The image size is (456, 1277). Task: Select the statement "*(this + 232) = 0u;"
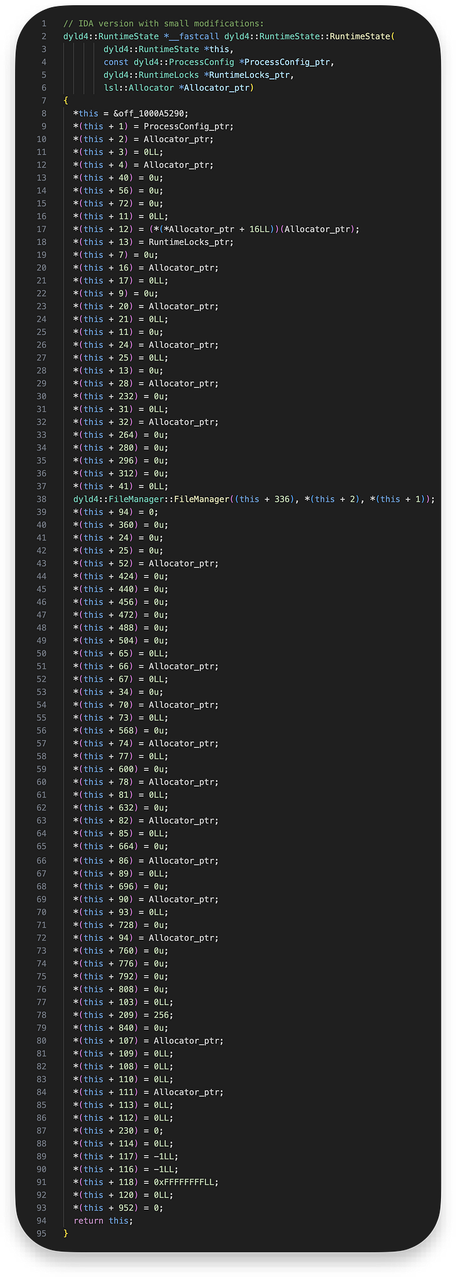(121, 397)
